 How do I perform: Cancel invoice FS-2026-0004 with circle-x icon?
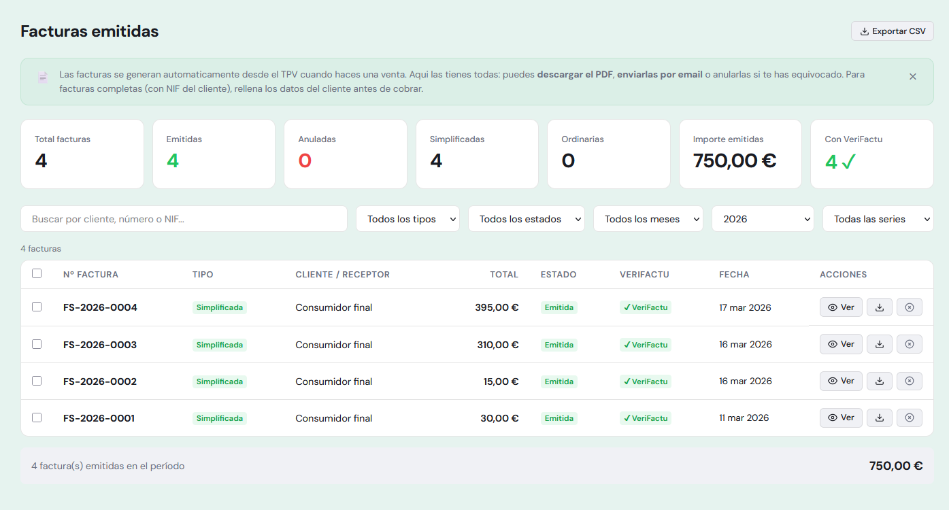(x=909, y=307)
